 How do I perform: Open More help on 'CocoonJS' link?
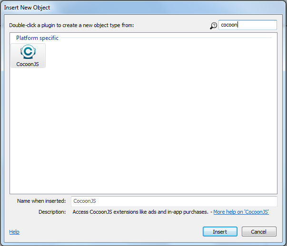click(x=241, y=212)
